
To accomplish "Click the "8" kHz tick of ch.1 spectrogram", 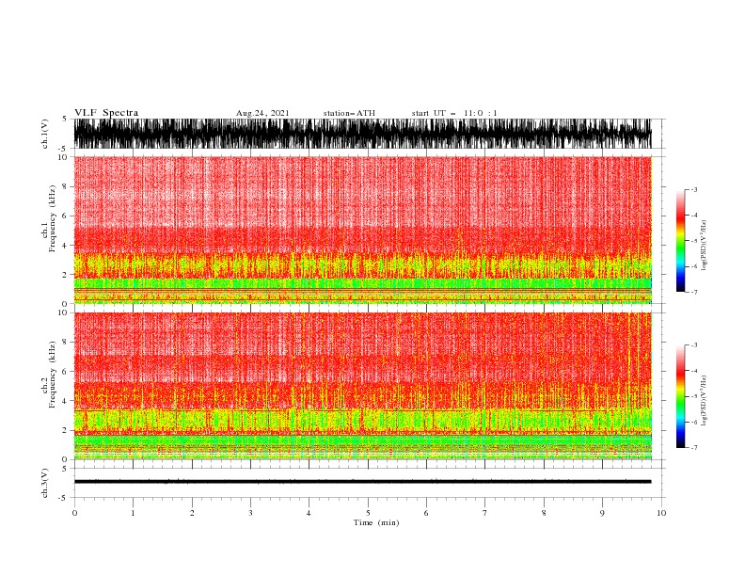I will [65, 186].
